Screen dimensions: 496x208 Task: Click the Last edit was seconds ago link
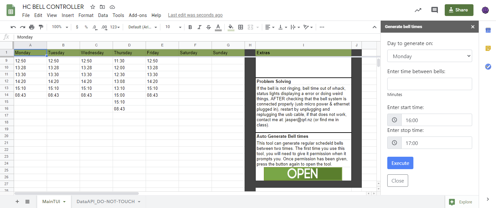pos(195,15)
